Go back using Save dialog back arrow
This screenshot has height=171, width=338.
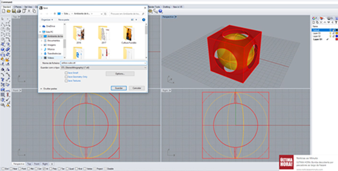pos(41,14)
